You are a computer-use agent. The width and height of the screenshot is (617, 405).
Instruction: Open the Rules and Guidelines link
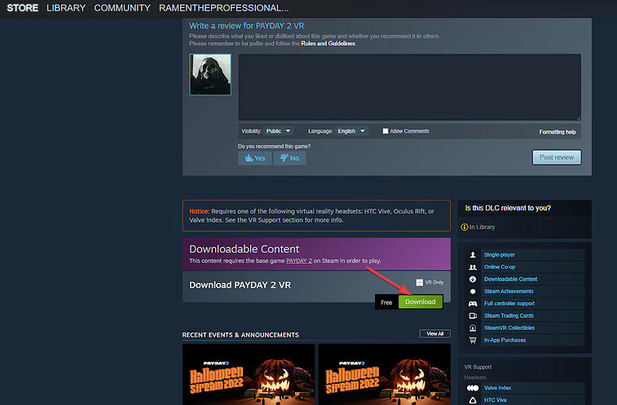click(328, 43)
